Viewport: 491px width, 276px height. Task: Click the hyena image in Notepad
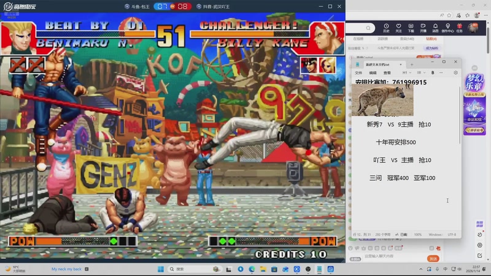[382, 100]
